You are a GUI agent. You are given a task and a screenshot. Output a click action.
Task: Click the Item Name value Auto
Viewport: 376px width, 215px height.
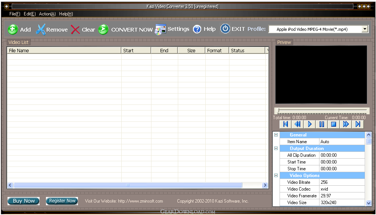tap(342, 142)
